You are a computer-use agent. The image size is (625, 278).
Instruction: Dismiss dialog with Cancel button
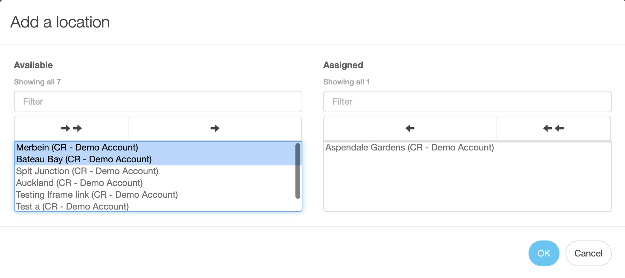[588, 253]
